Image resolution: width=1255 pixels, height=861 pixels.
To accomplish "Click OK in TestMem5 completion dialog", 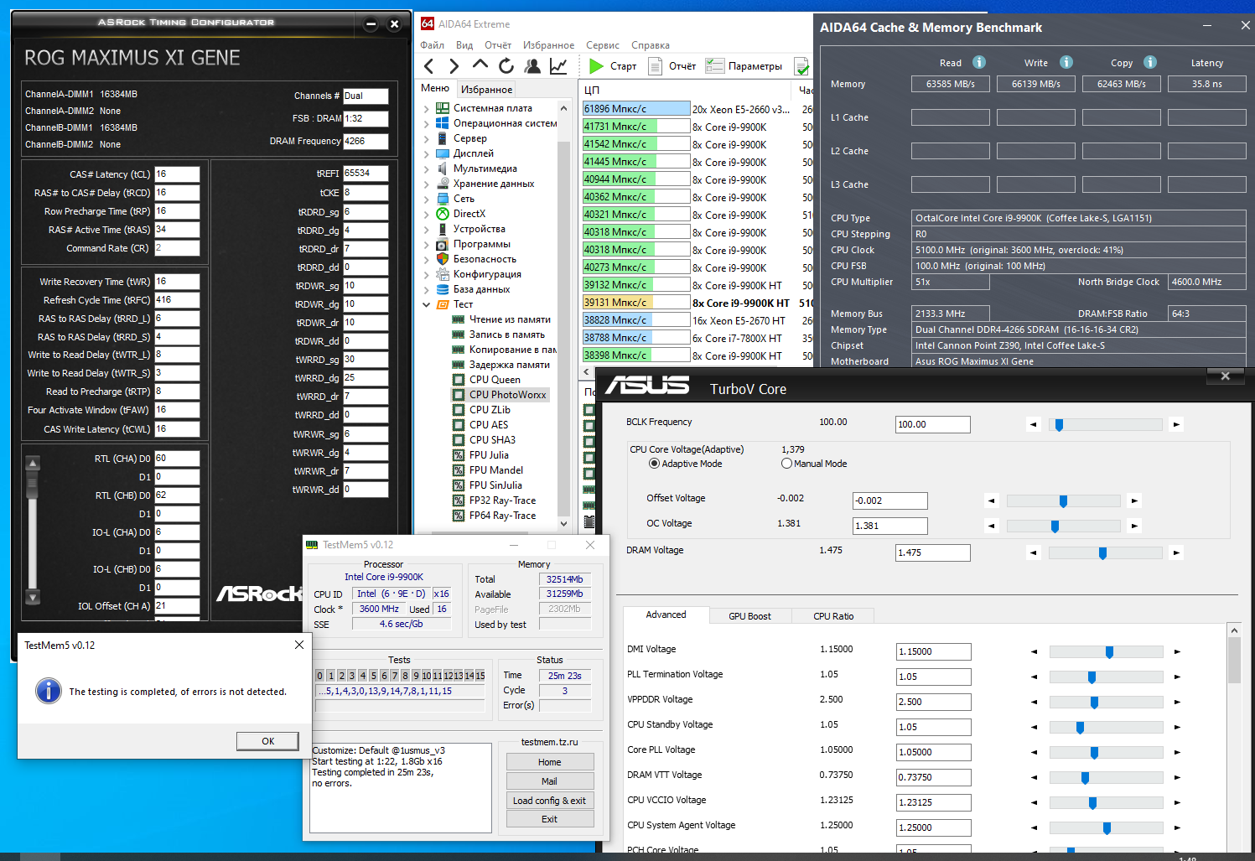I will pyautogui.click(x=267, y=741).
